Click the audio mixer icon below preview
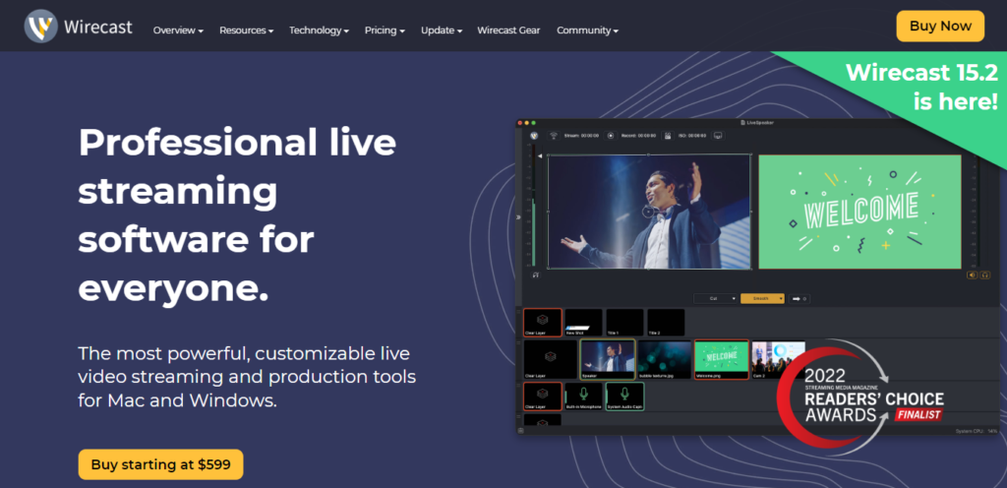 pyautogui.click(x=536, y=274)
